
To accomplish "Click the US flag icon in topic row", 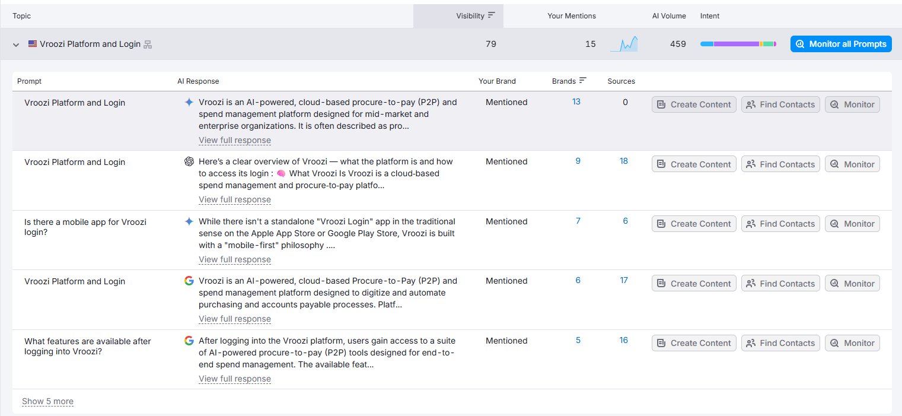I will click(33, 44).
